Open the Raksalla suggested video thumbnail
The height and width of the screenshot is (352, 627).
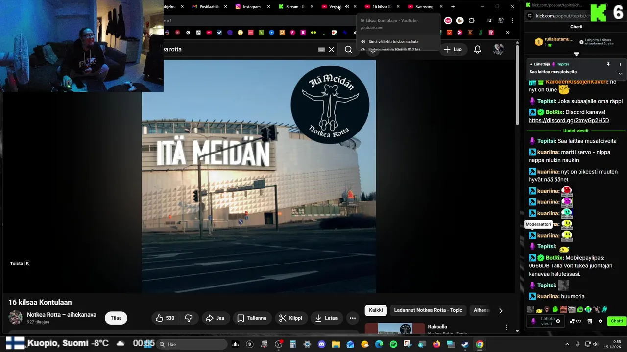click(395, 329)
